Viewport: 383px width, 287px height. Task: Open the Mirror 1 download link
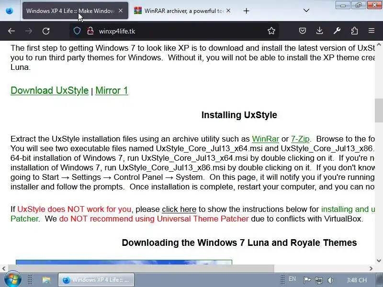click(112, 90)
